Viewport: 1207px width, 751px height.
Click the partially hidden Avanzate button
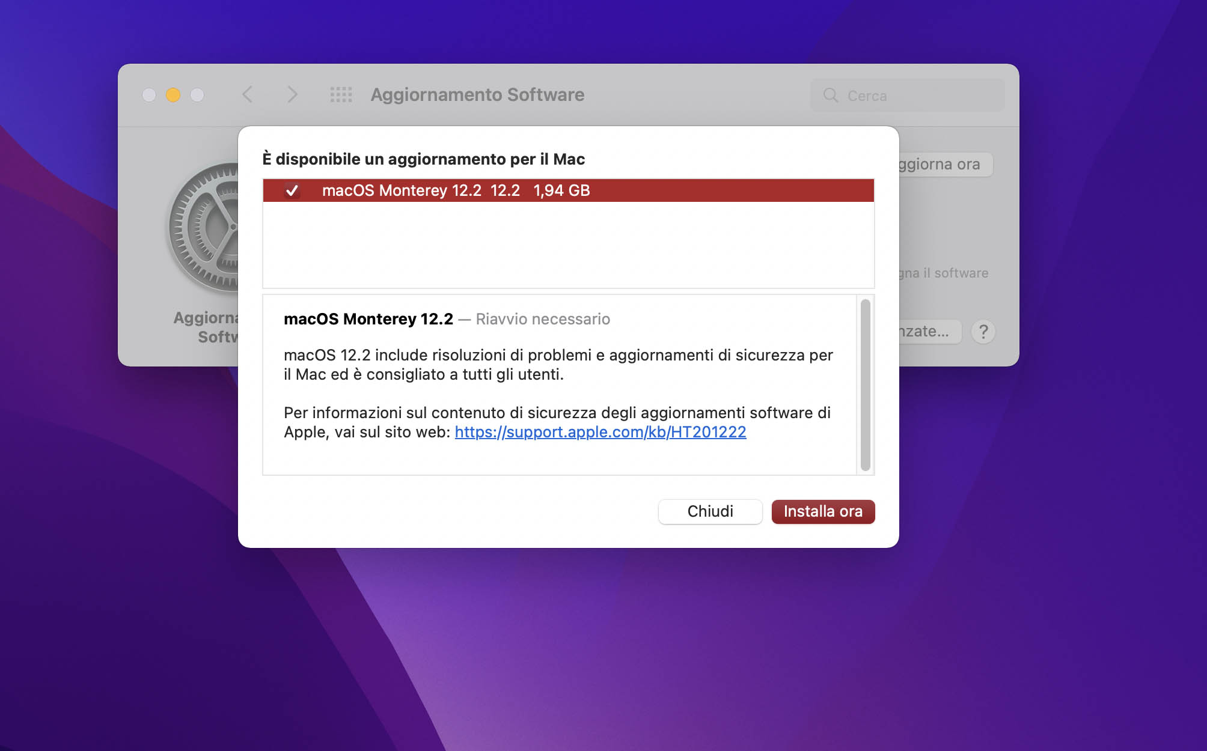(929, 332)
